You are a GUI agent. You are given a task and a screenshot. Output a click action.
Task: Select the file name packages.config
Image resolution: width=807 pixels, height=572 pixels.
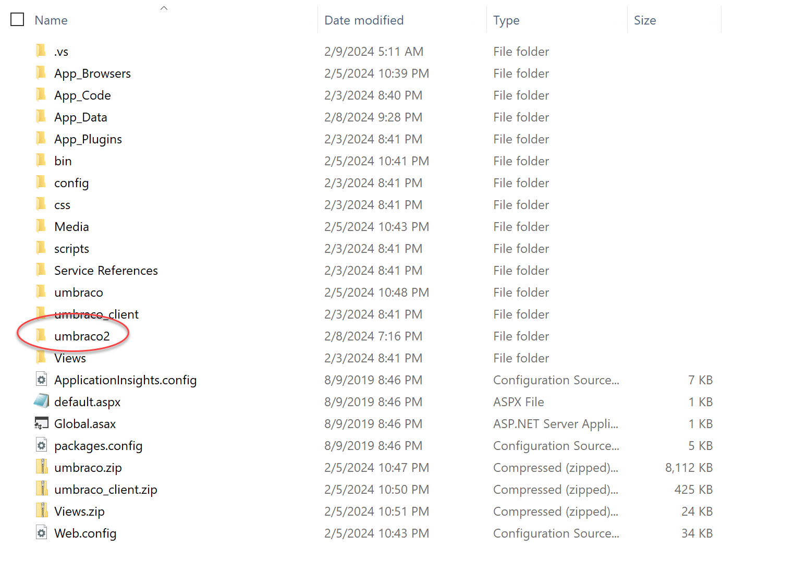98,446
